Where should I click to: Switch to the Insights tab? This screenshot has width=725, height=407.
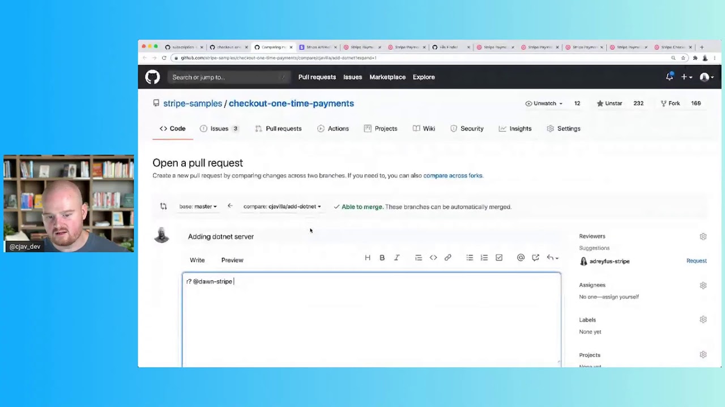click(515, 128)
